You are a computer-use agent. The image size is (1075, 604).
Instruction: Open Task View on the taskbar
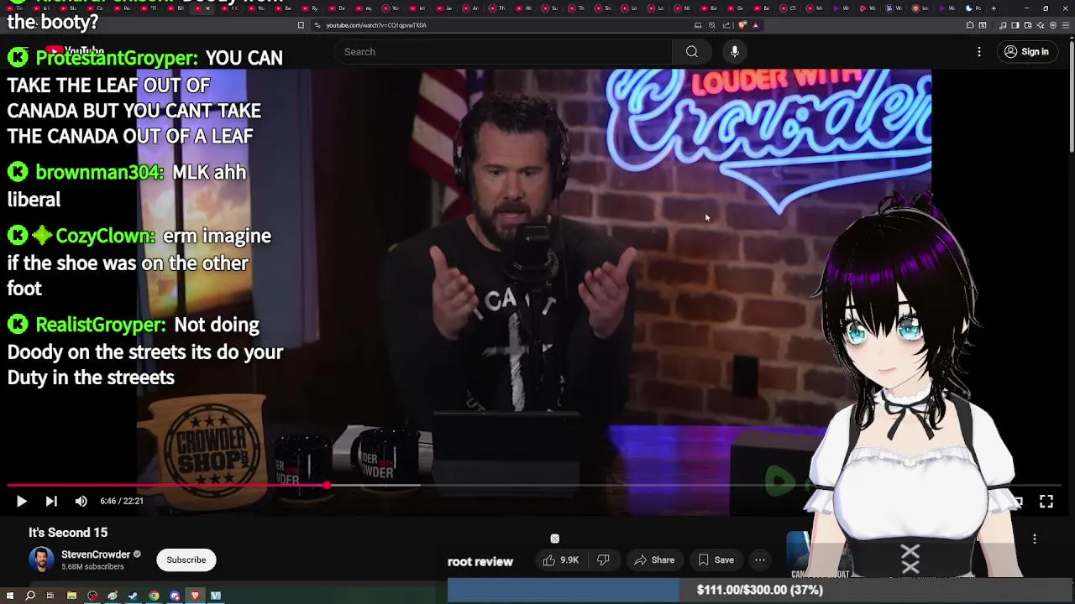point(50,596)
